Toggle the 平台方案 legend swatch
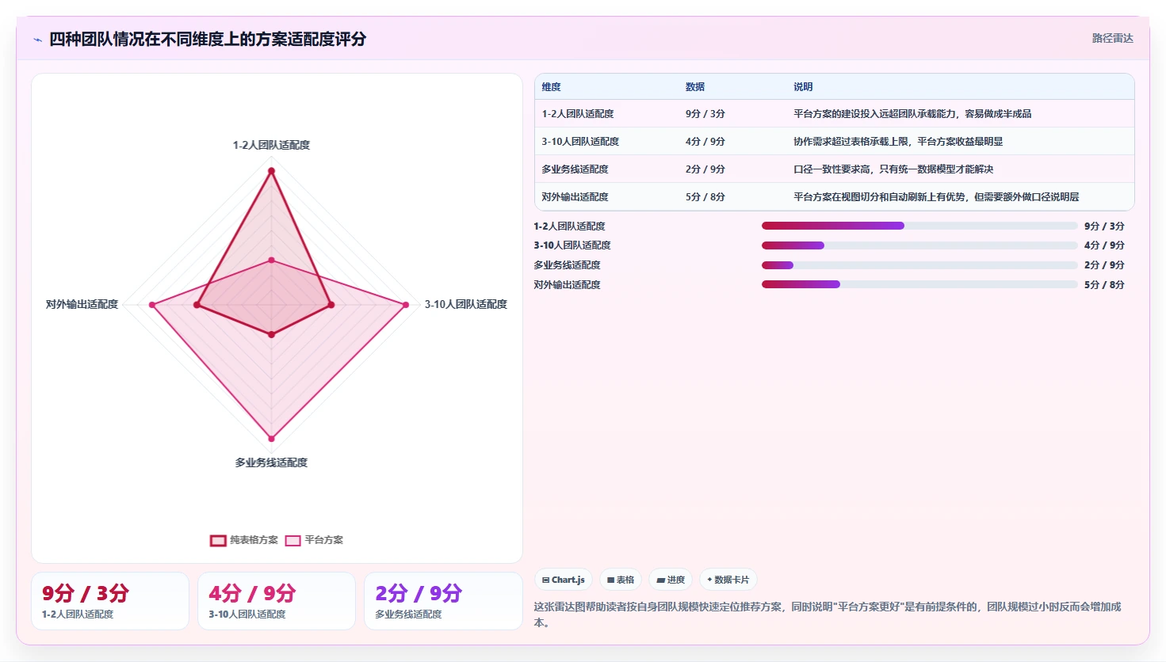Viewport: 1166px width, 662px height. [x=293, y=541]
